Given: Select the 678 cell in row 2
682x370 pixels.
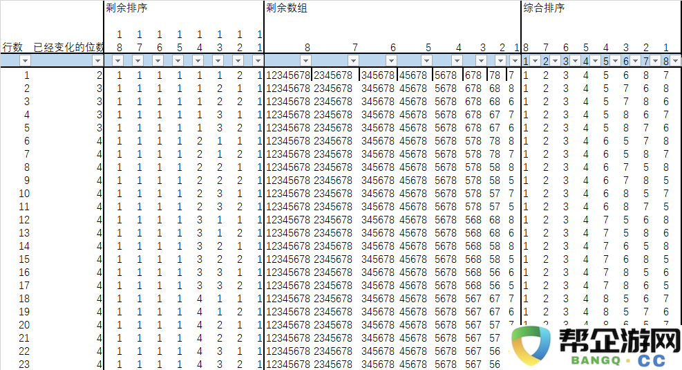Looking at the screenshot, I should click(x=473, y=89).
